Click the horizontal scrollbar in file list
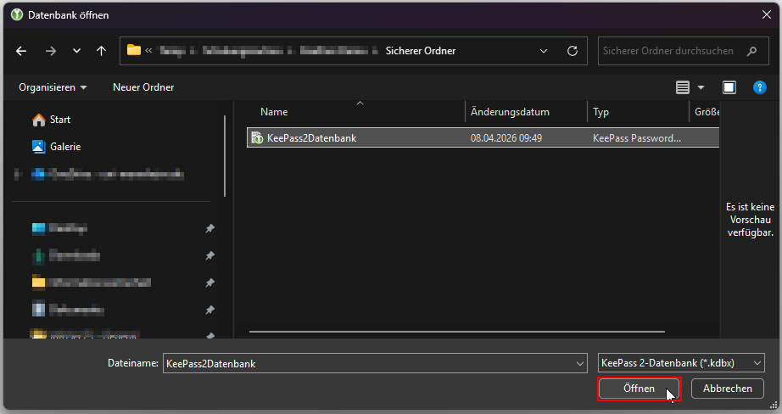Screen dimensions: 782x414 (457, 332)
